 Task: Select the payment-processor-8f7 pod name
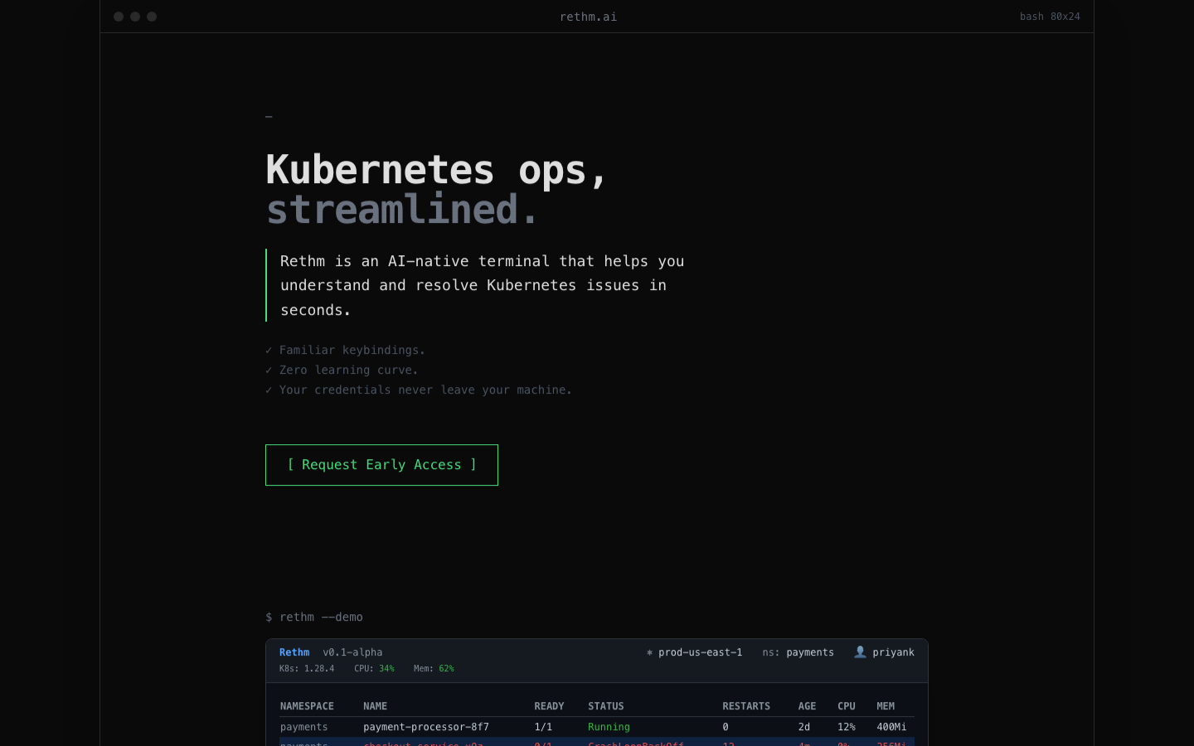pos(426,727)
